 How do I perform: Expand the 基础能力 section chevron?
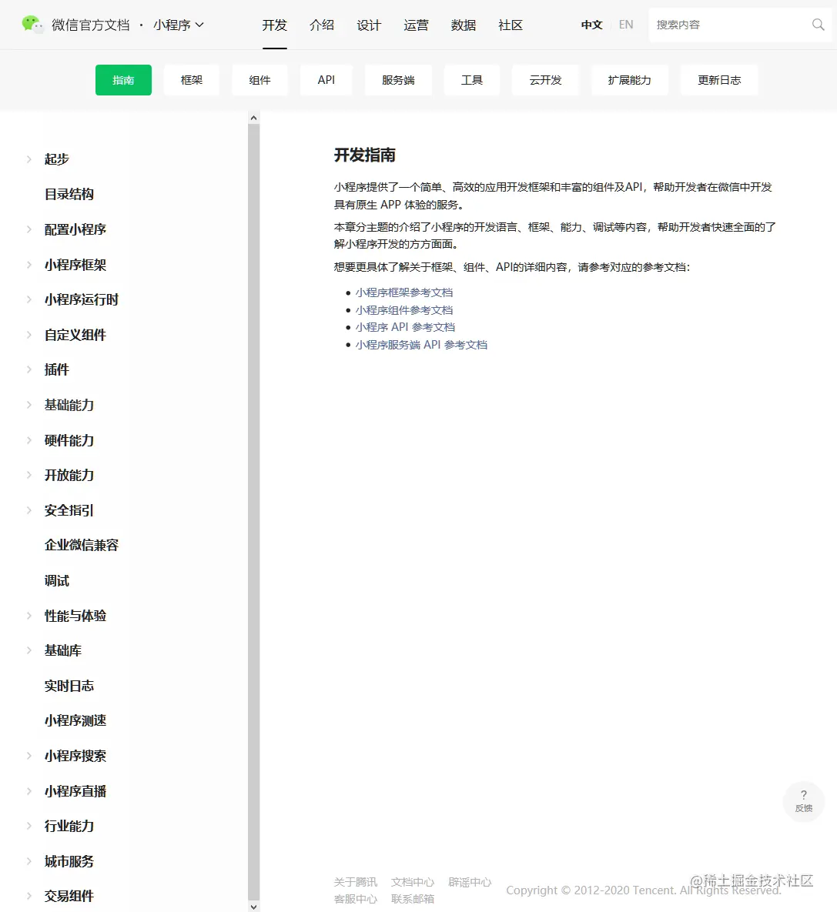(x=29, y=405)
